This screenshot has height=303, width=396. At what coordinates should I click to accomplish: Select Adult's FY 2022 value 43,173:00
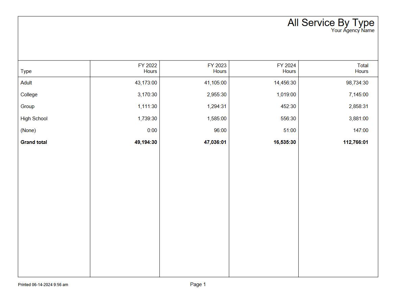pyautogui.click(x=145, y=83)
